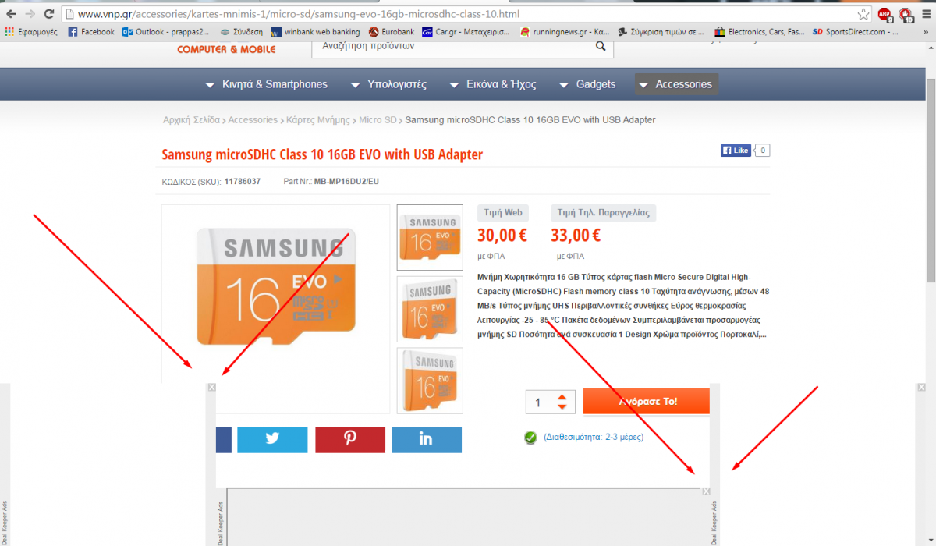Open the Σύγκριση τιμών bookmark
The width and height of the screenshot is (936, 546).
tap(661, 32)
